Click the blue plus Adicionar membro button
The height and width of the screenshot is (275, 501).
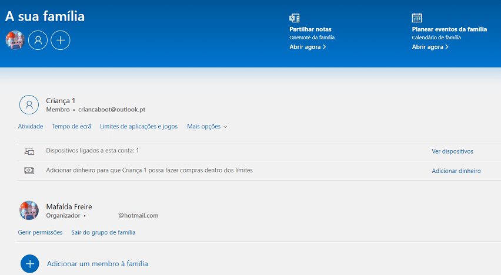tap(30, 264)
